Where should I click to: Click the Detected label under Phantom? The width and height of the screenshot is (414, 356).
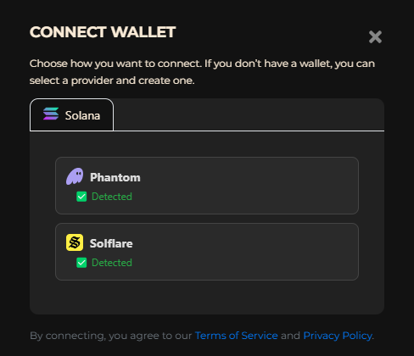pyautogui.click(x=112, y=197)
